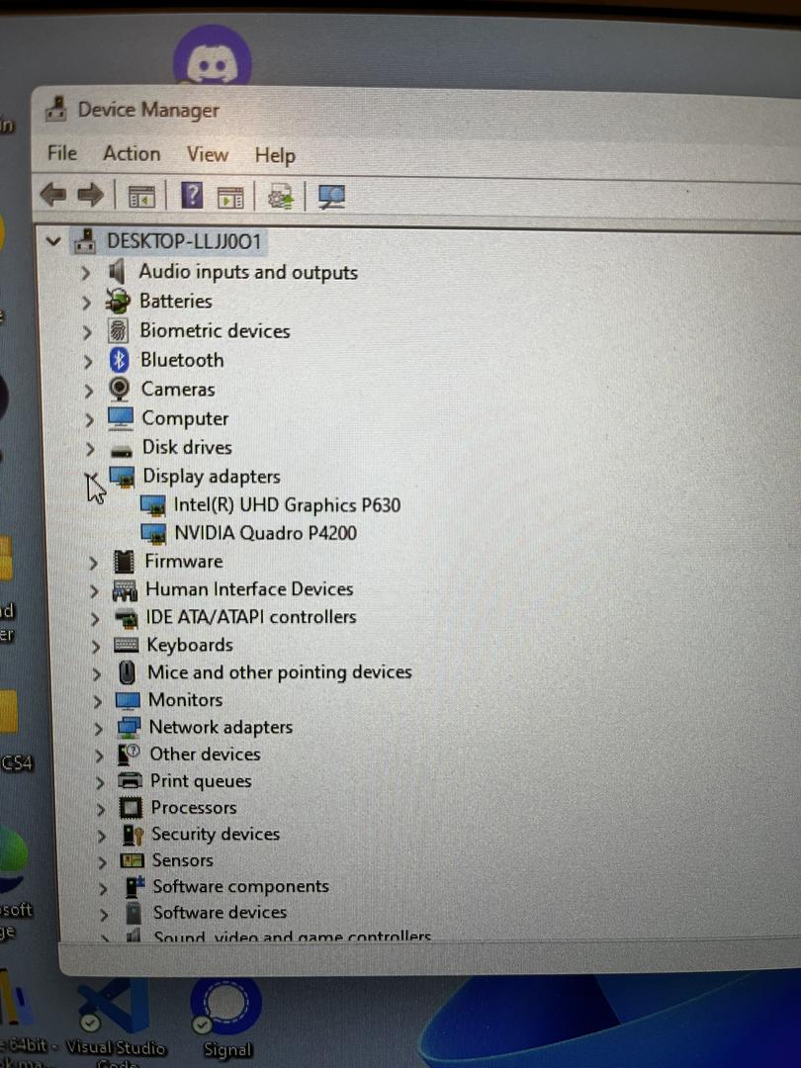Select the DESKTOP-LLJJ0O1 computer name

click(x=184, y=241)
